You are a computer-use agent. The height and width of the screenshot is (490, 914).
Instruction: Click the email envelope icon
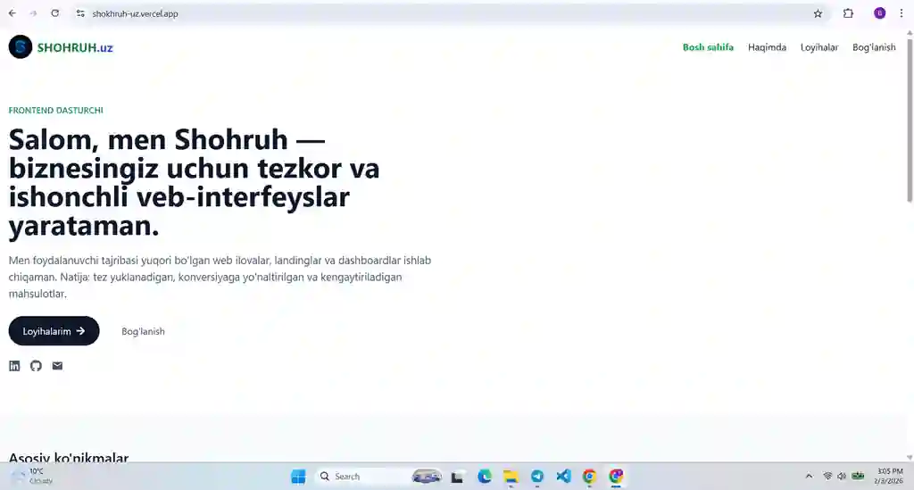(57, 366)
